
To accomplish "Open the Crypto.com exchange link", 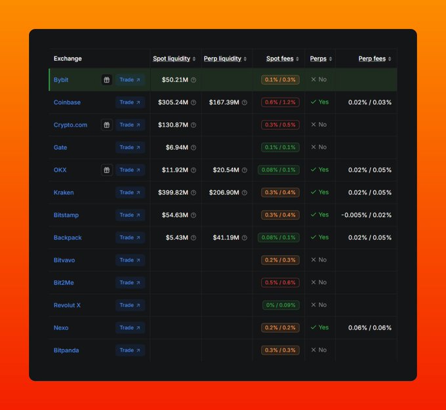I will click(71, 125).
